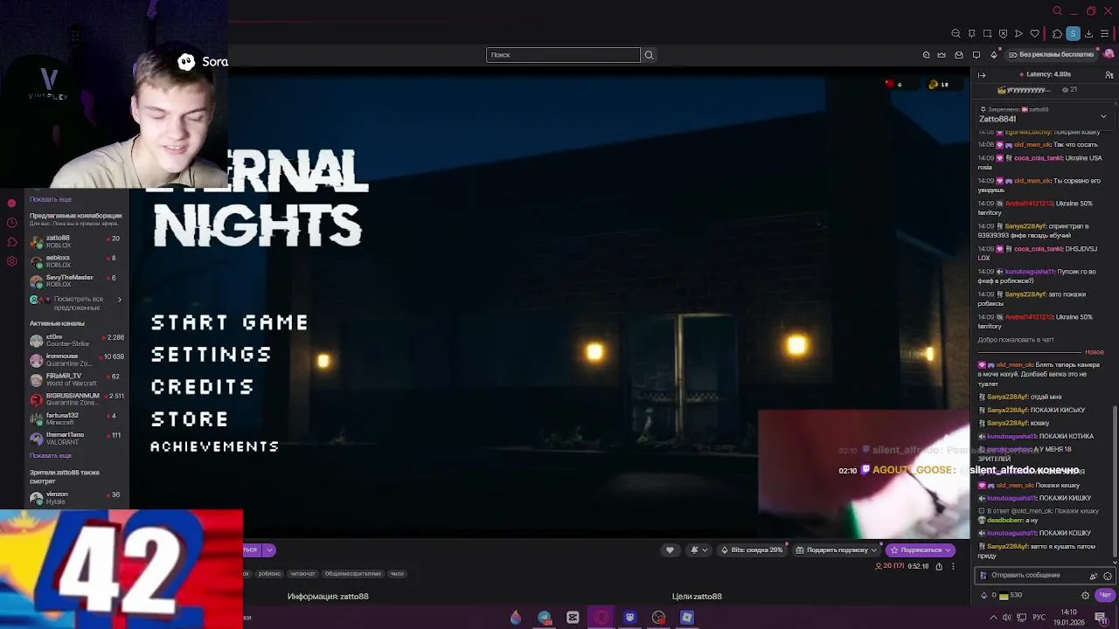Viewport: 1119px width, 629px height.
Task: Click the heart follow icon under stream
Action: pos(670,550)
